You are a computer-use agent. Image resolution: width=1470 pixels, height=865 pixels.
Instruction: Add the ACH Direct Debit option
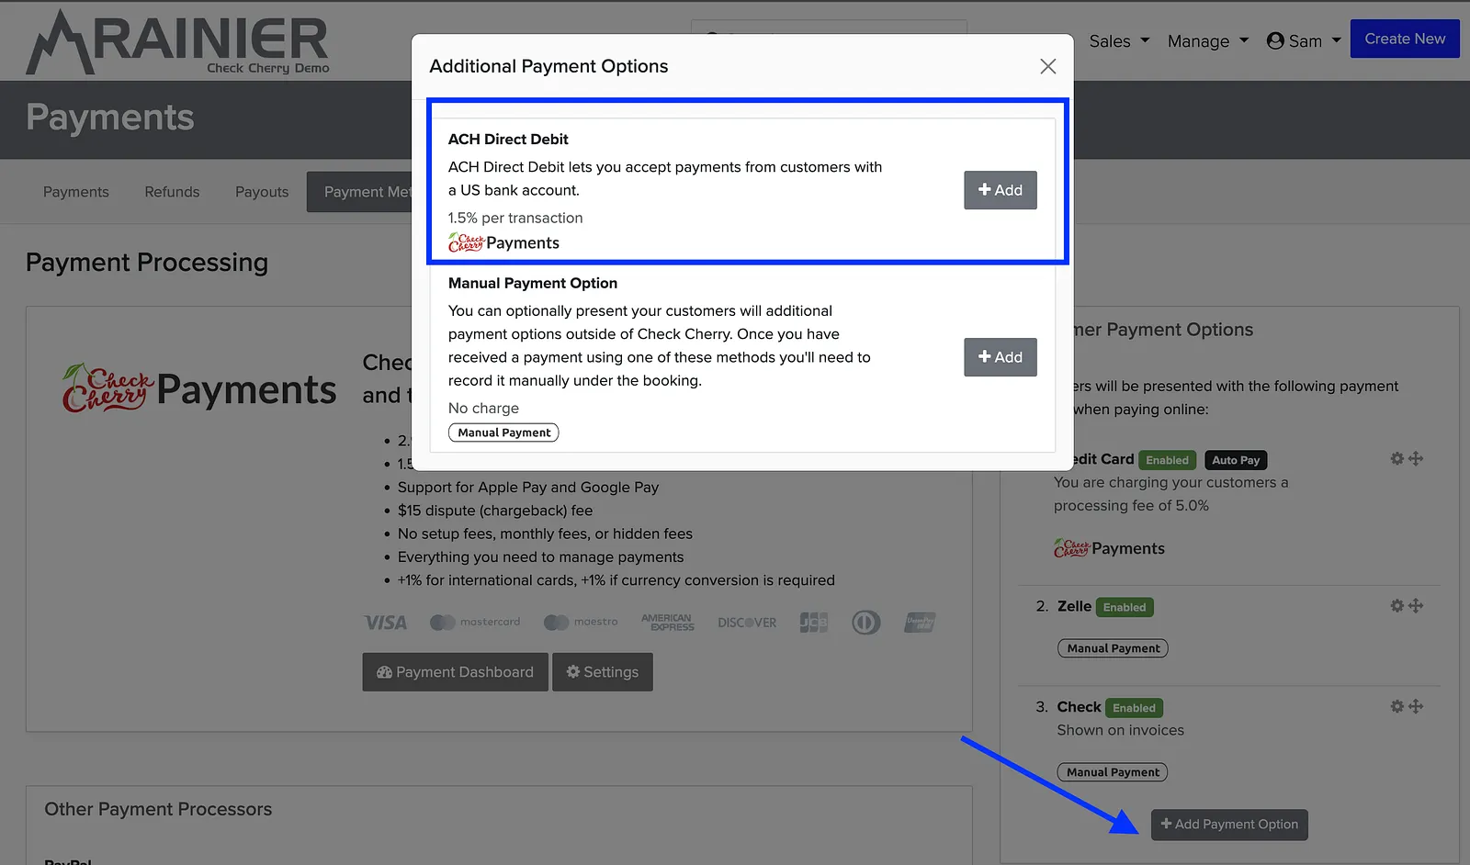[1000, 190]
